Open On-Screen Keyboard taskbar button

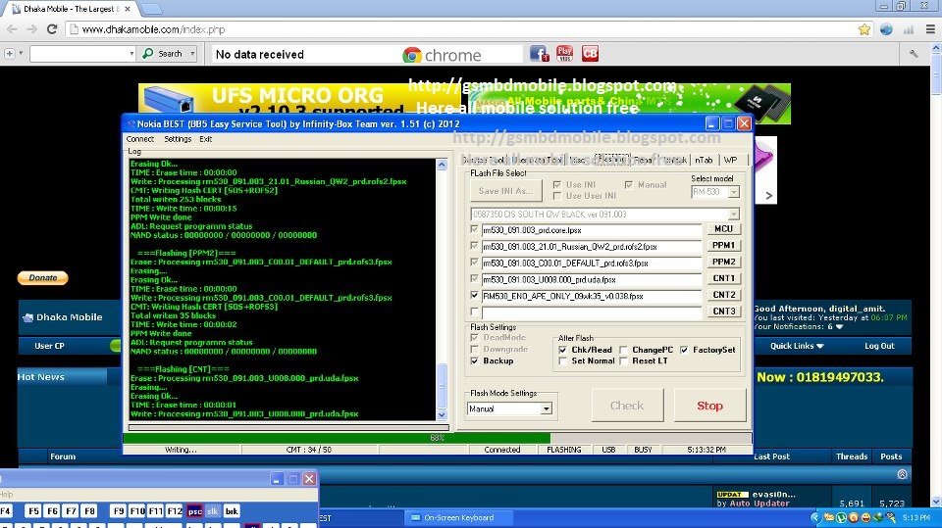point(458,517)
